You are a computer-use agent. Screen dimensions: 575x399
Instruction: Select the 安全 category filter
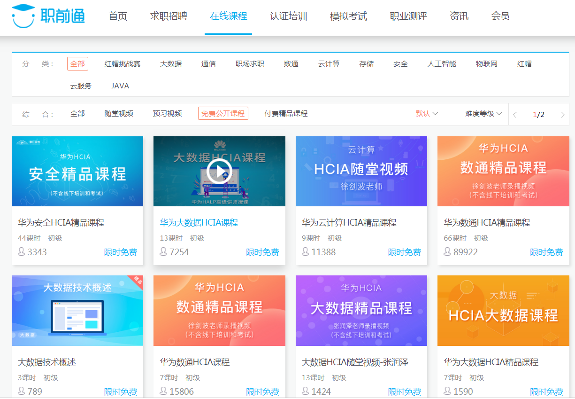pos(400,64)
